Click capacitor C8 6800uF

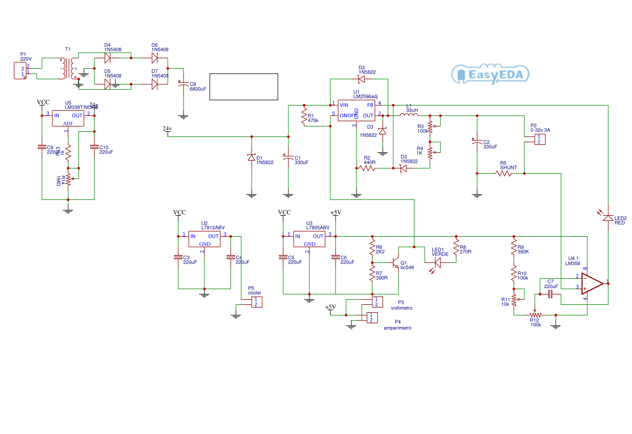(x=183, y=84)
